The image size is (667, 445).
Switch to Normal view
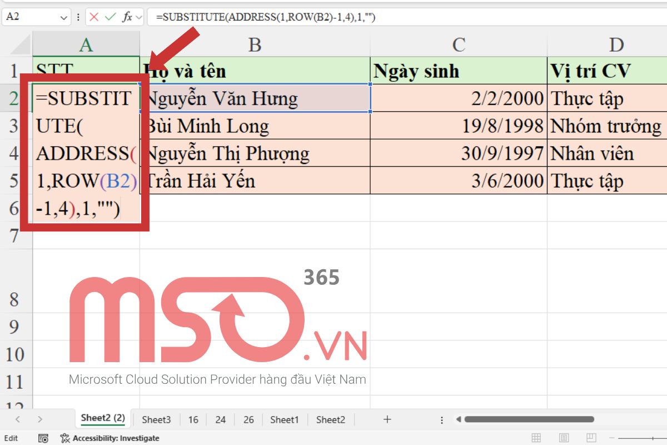tap(536, 438)
